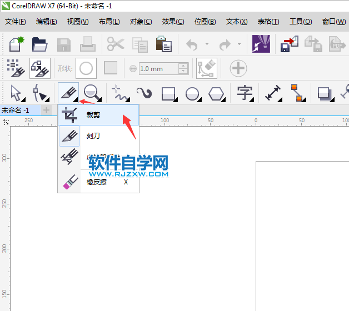Click the Export icon
Screen dimensions: 349x311
pyautogui.click(x=313, y=44)
